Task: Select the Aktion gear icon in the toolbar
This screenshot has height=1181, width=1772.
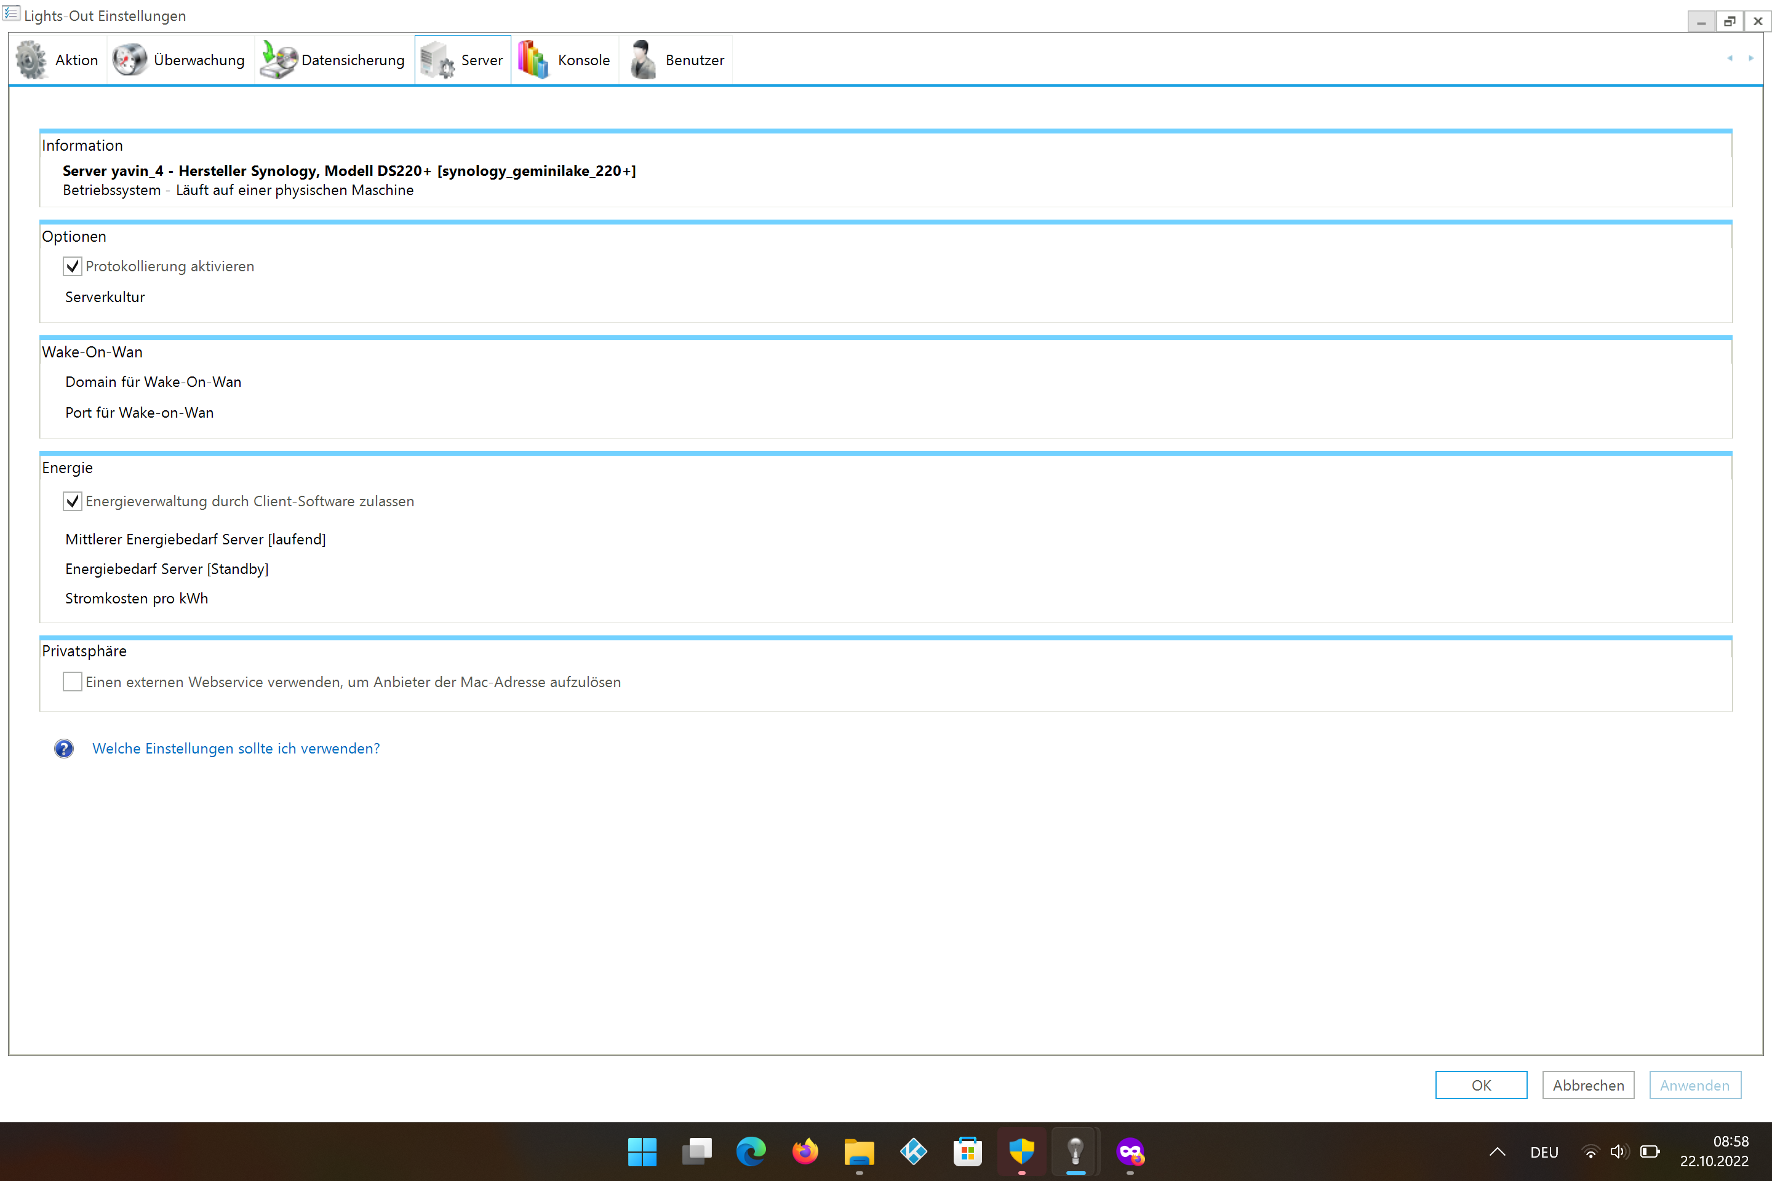Action: (x=30, y=59)
